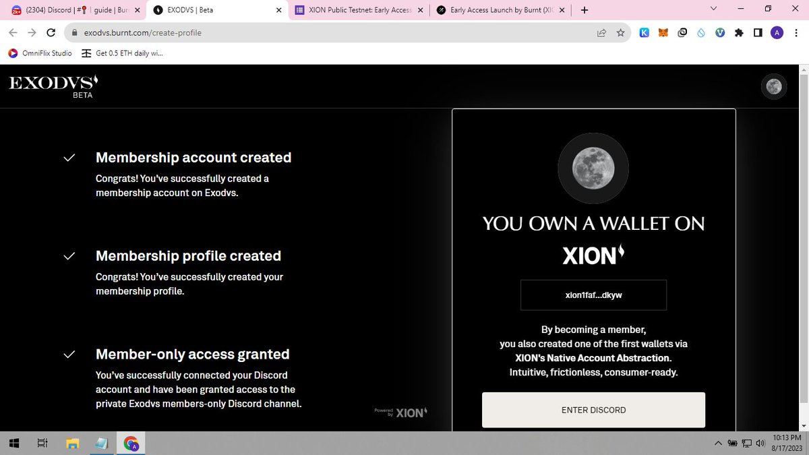
Task: Close the Discord guide tab
Action: [x=136, y=10]
